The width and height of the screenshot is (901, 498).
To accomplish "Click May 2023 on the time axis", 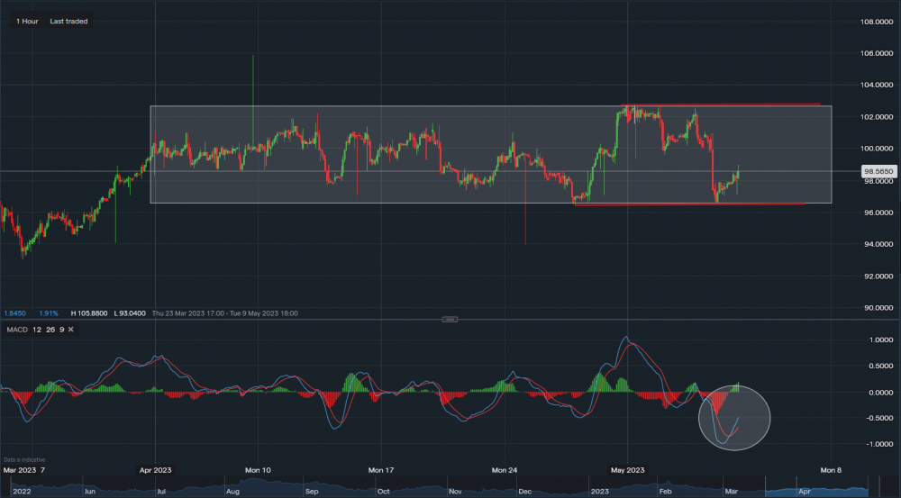I will 628,470.
